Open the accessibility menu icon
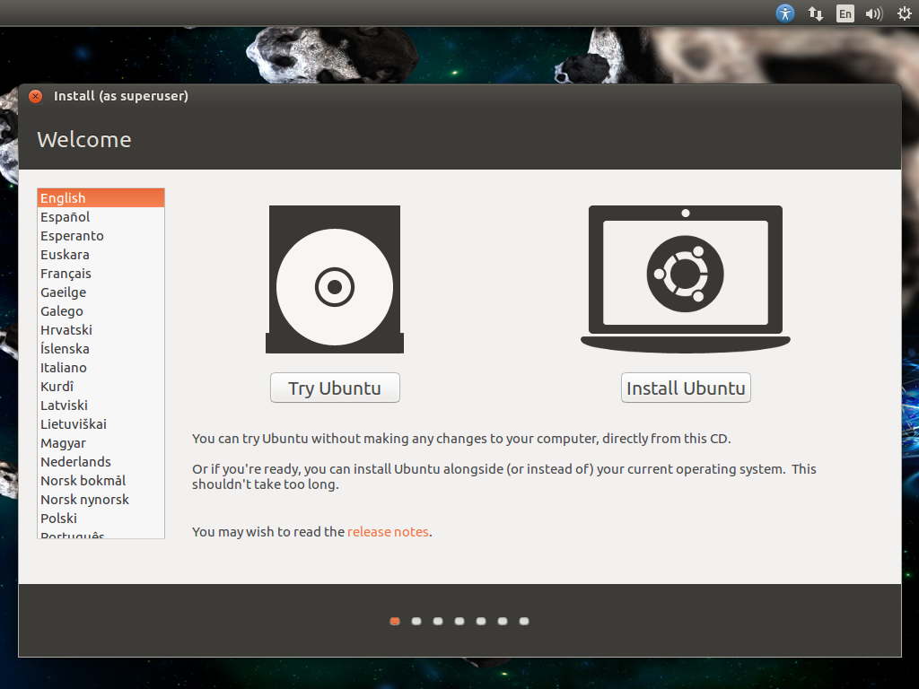Screen dimensions: 919x689 [x=784, y=13]
